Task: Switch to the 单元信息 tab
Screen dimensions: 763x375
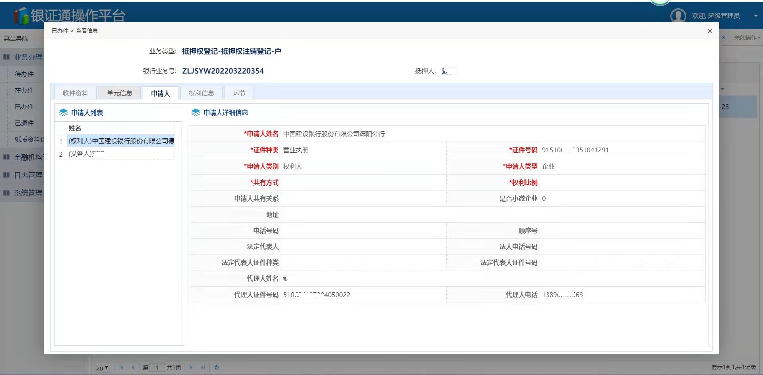Action: [x=120, y=93]
